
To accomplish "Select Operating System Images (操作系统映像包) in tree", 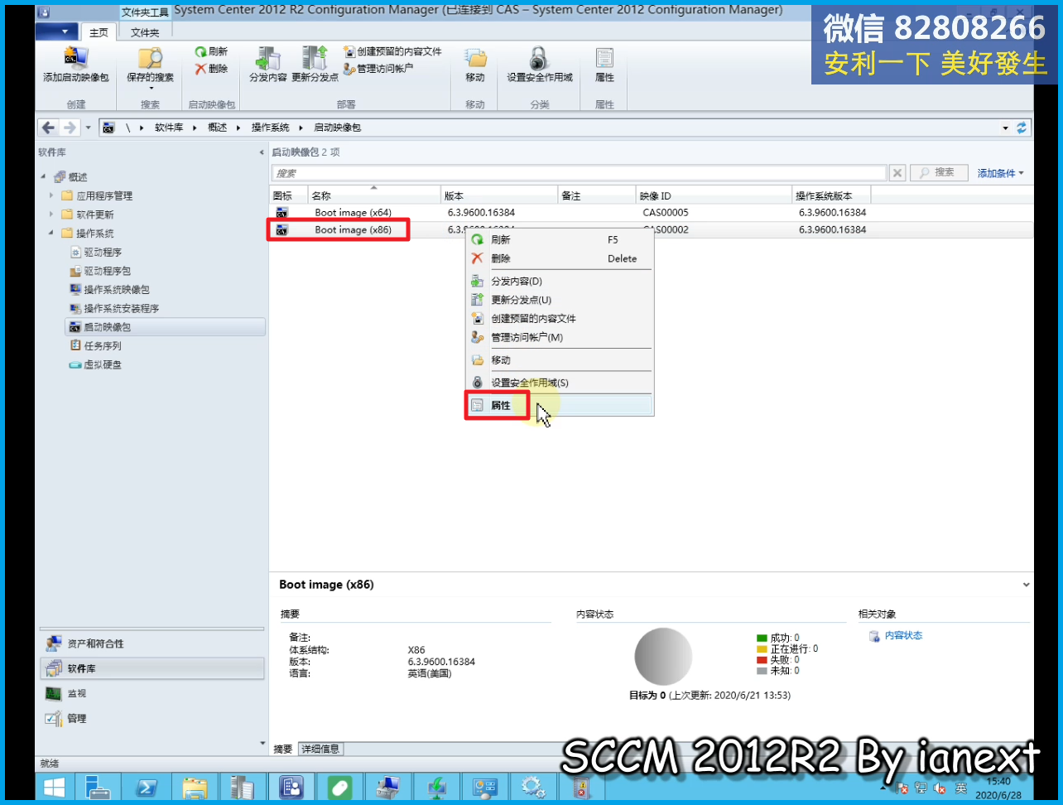I will [117, 289].
